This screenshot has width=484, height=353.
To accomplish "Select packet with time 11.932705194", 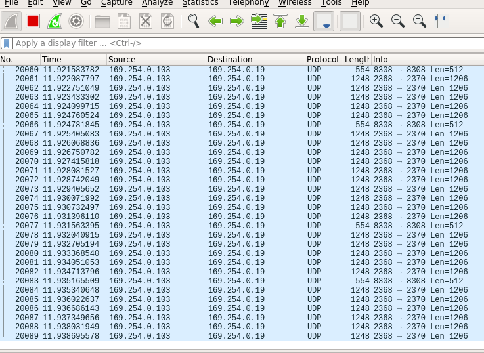I will (242, 244).
